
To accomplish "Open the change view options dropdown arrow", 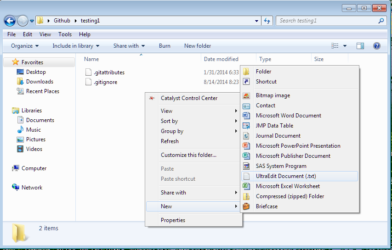I will [x=345, y=46].
